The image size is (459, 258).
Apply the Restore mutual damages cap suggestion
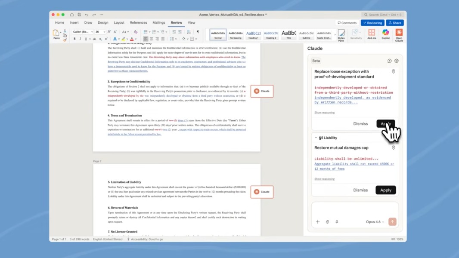point(386,190)
